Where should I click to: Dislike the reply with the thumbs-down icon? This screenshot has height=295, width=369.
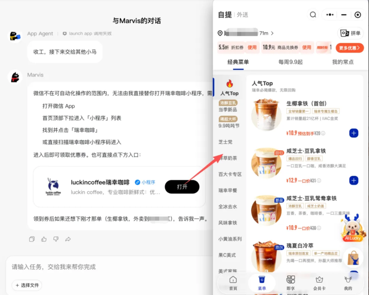(x=56, y=239)
